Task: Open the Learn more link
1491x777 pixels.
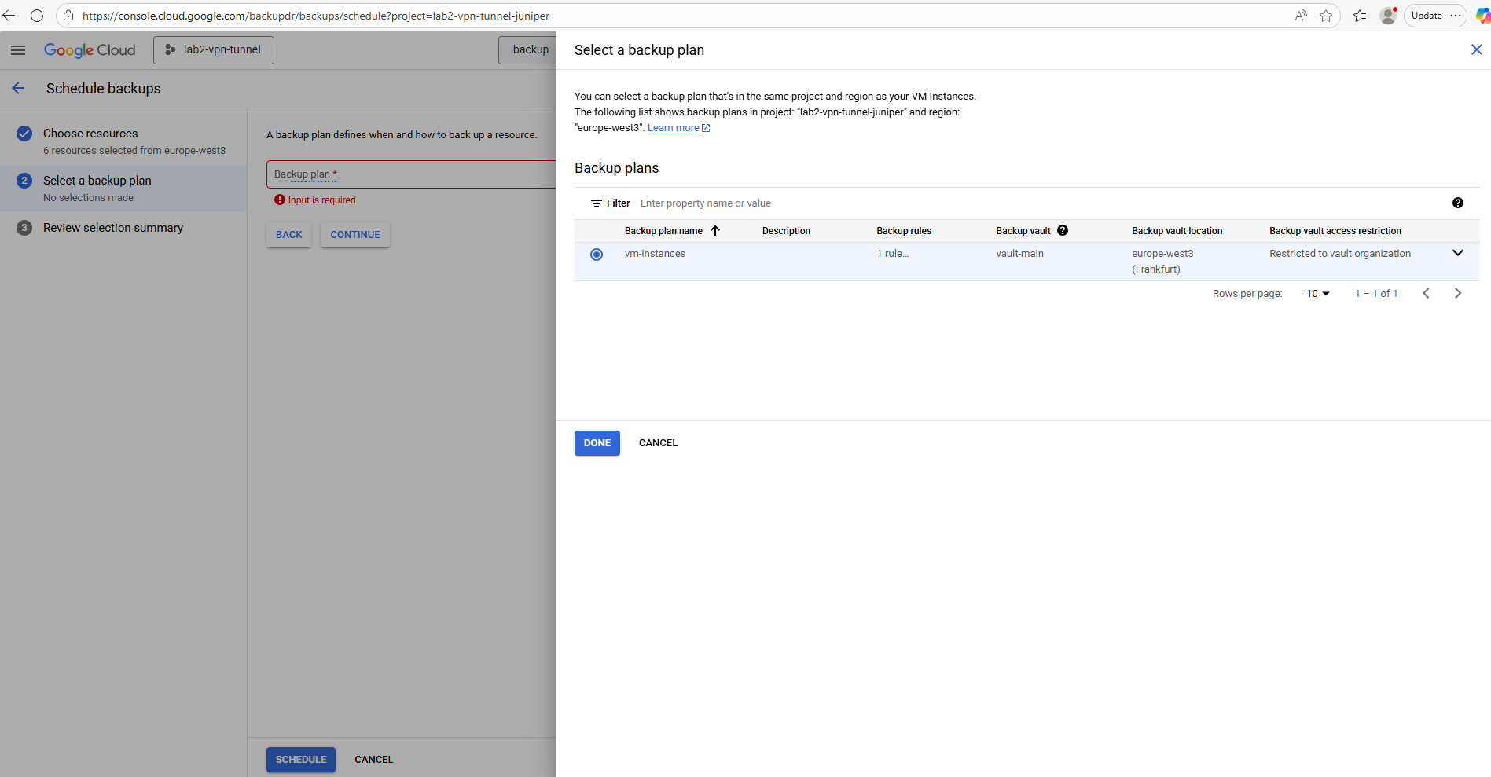Action: point(674,128)
